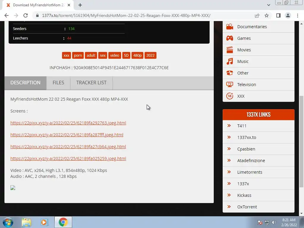Screen dimensions: 304x228
Task: Click the scrollbar down arrow
Action: [302, 214]
